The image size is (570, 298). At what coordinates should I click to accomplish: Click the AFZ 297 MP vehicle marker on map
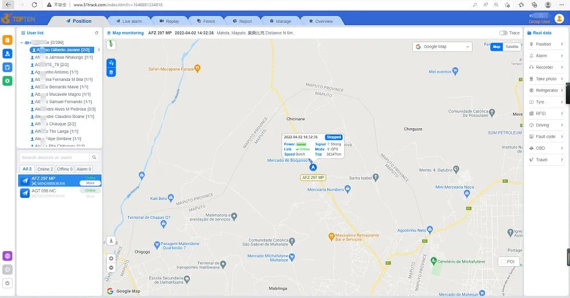tap(313, 167)
